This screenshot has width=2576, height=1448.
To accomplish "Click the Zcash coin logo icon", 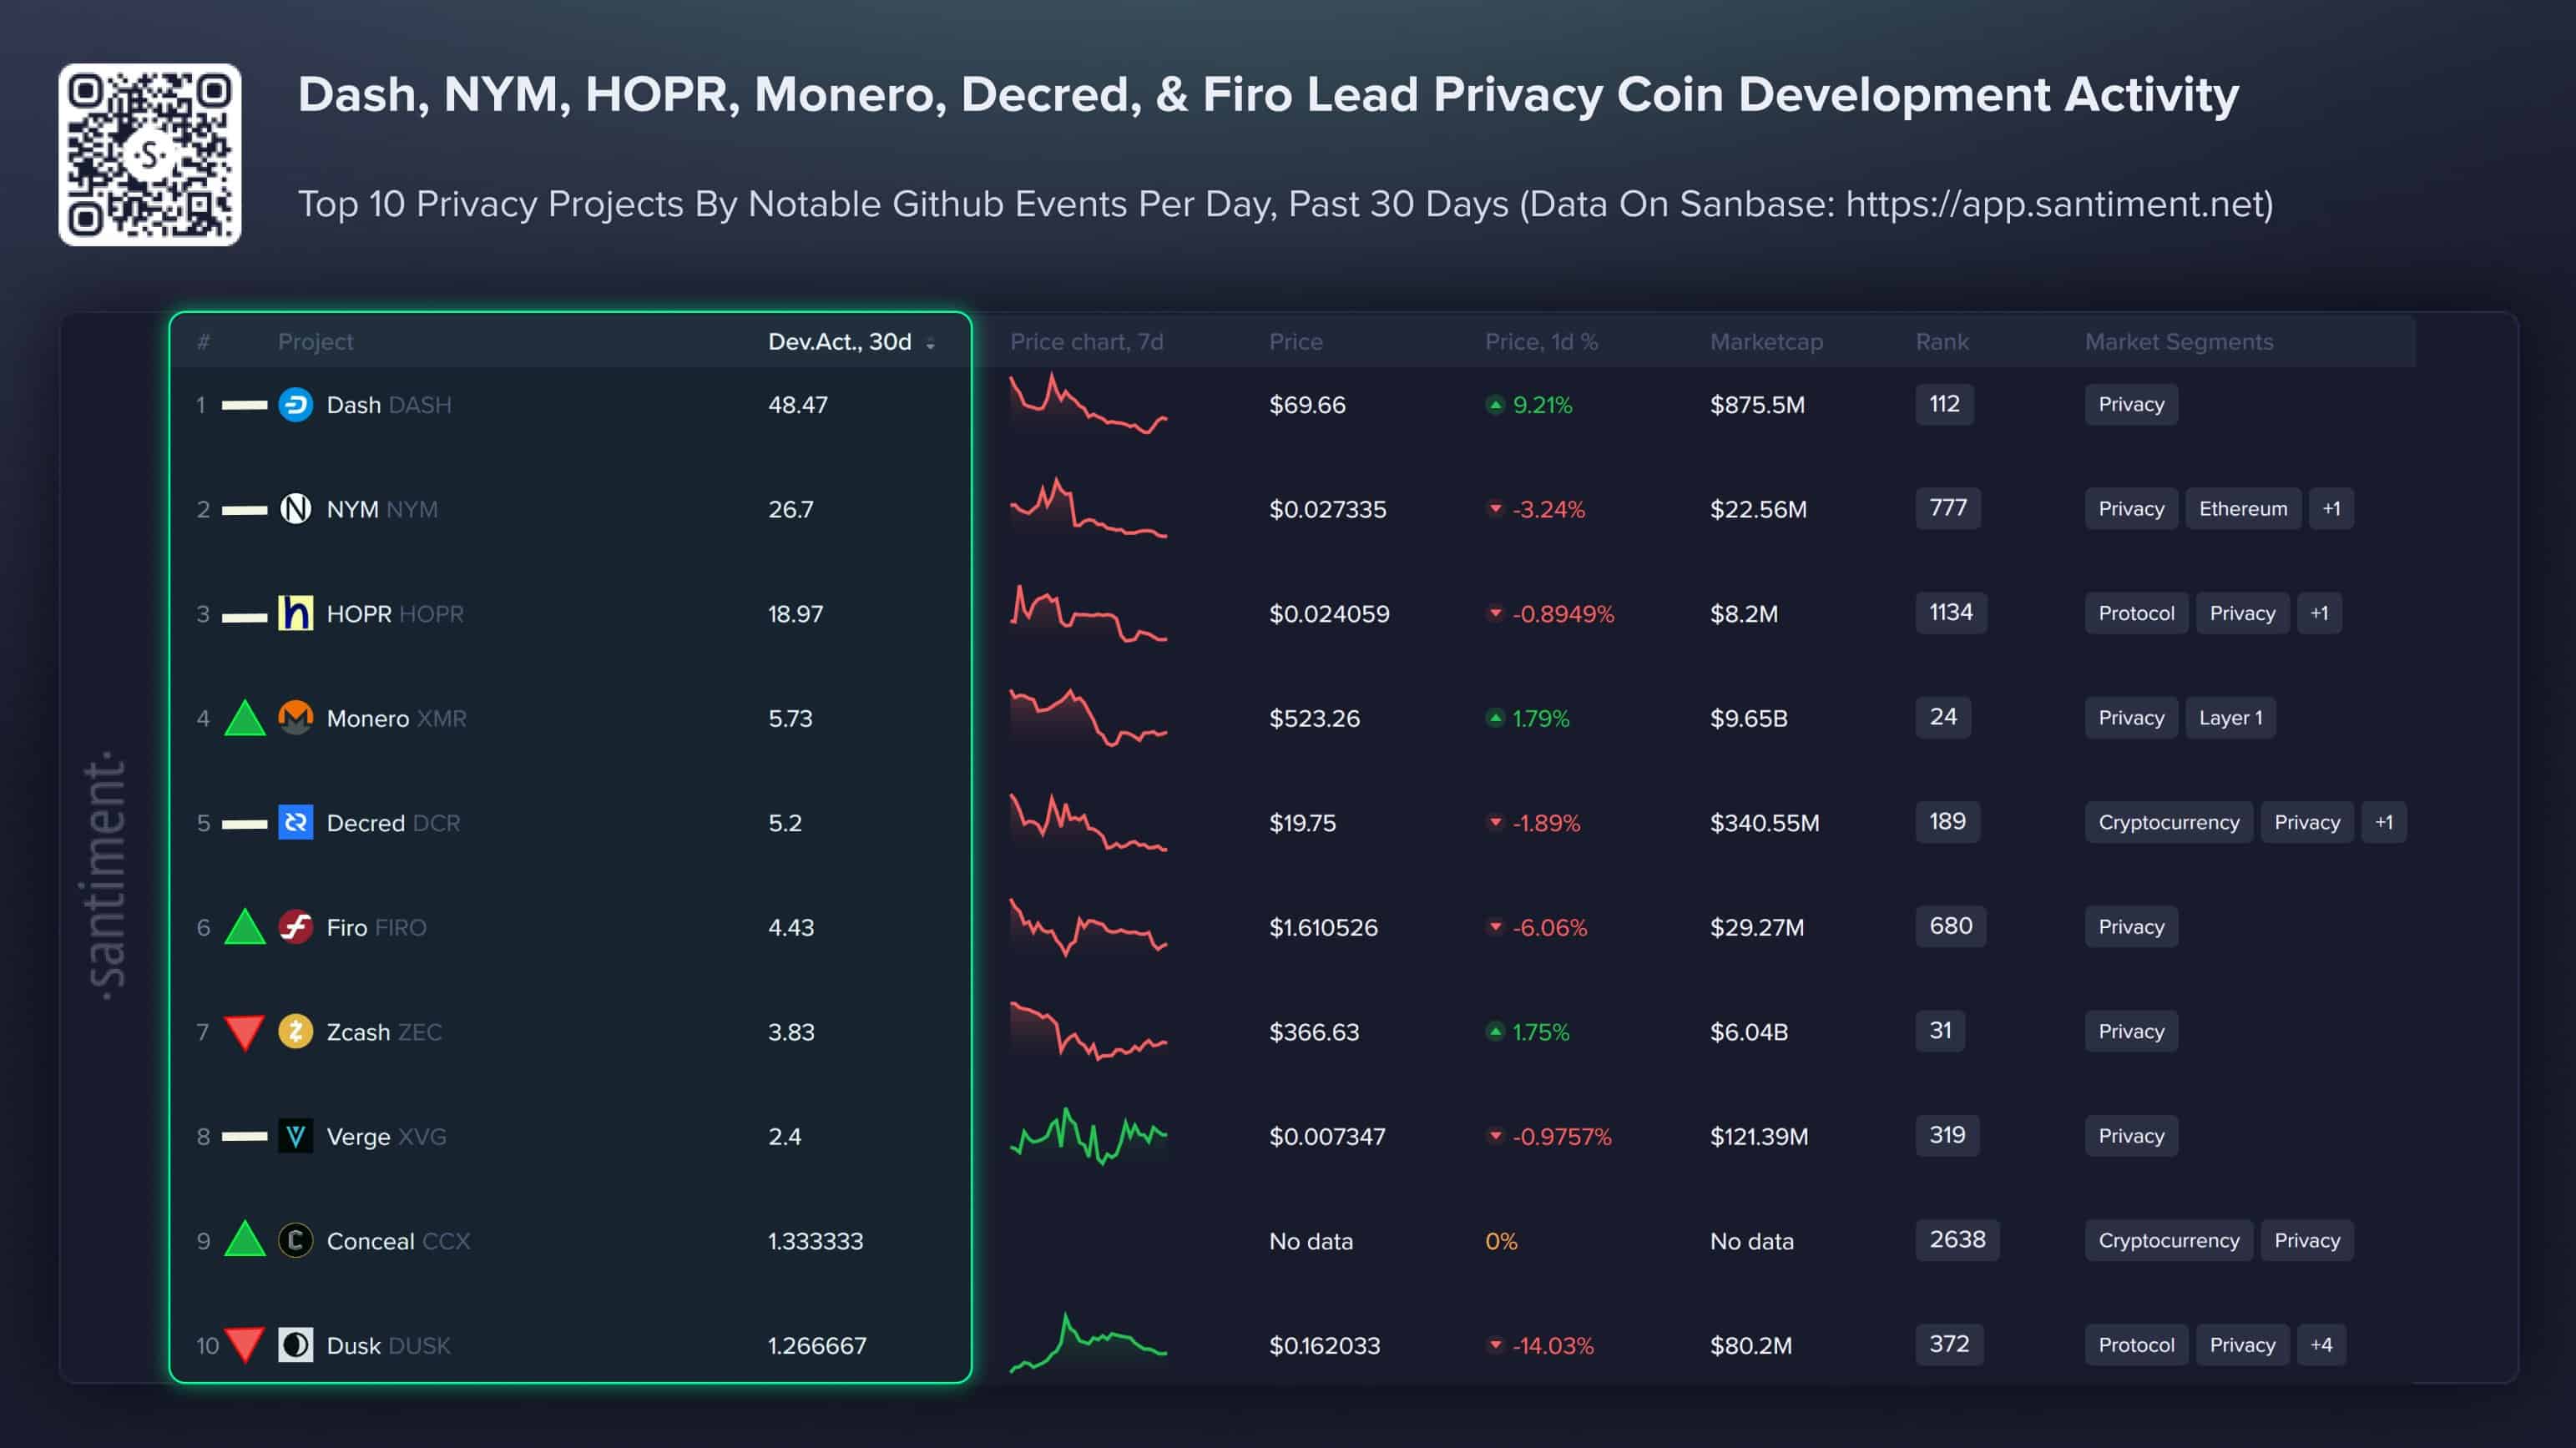I will coord(295,1031).
